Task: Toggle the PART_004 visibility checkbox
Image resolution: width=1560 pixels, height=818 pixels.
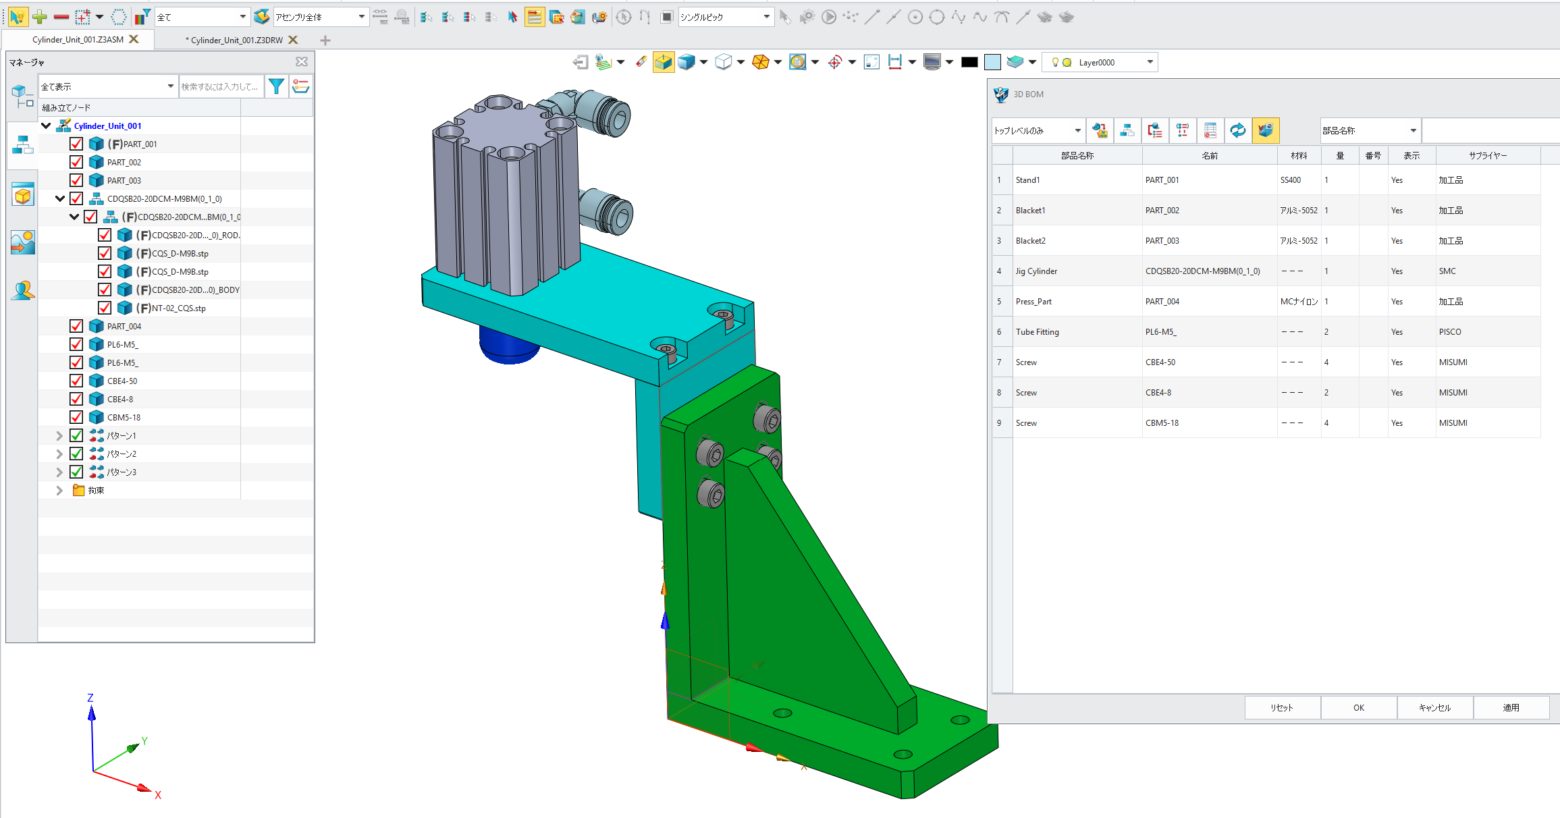Action: click(x=76, y=326)
